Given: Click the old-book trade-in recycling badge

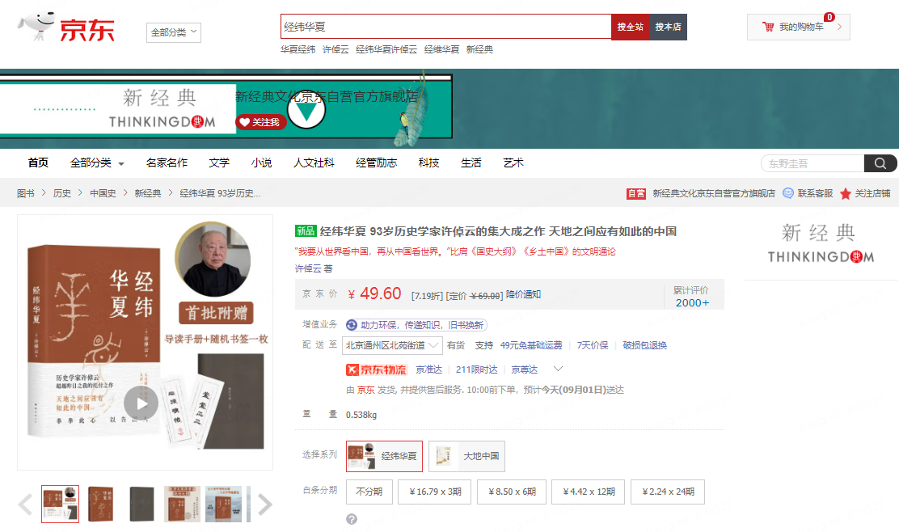Looking at the screenshot, I should pyautogui.click(x=416, y=325).
